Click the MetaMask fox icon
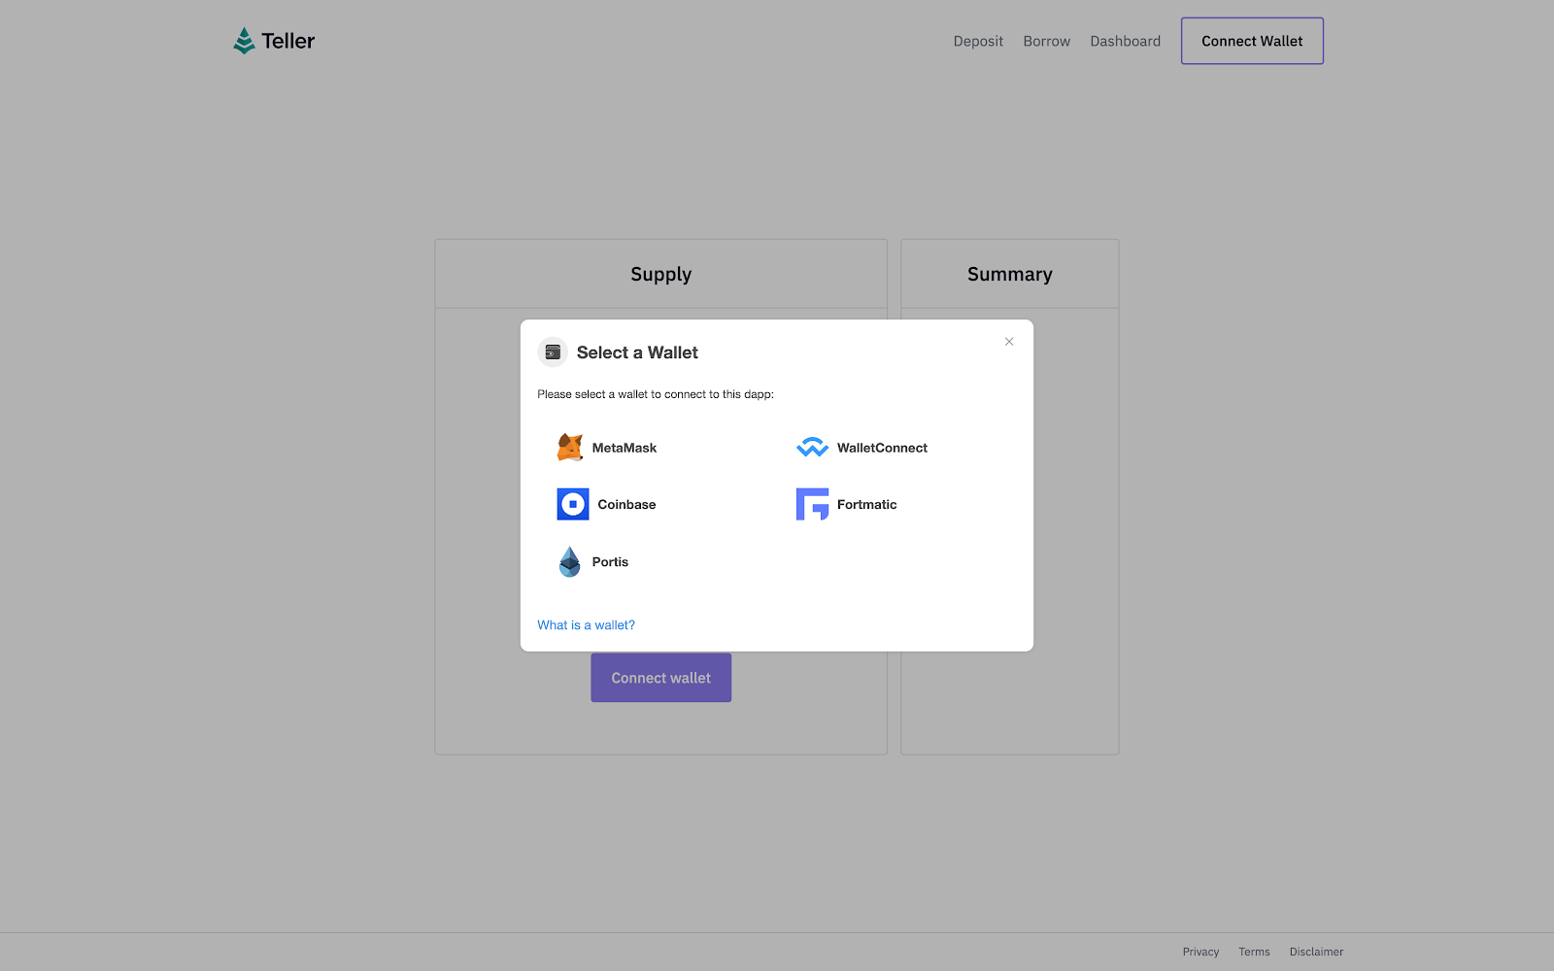Screen dimensions: 1554x971 (x=570, y=448)
